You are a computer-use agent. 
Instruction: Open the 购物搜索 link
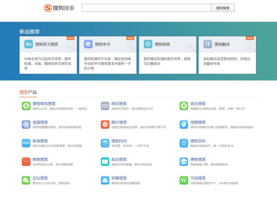40,160
